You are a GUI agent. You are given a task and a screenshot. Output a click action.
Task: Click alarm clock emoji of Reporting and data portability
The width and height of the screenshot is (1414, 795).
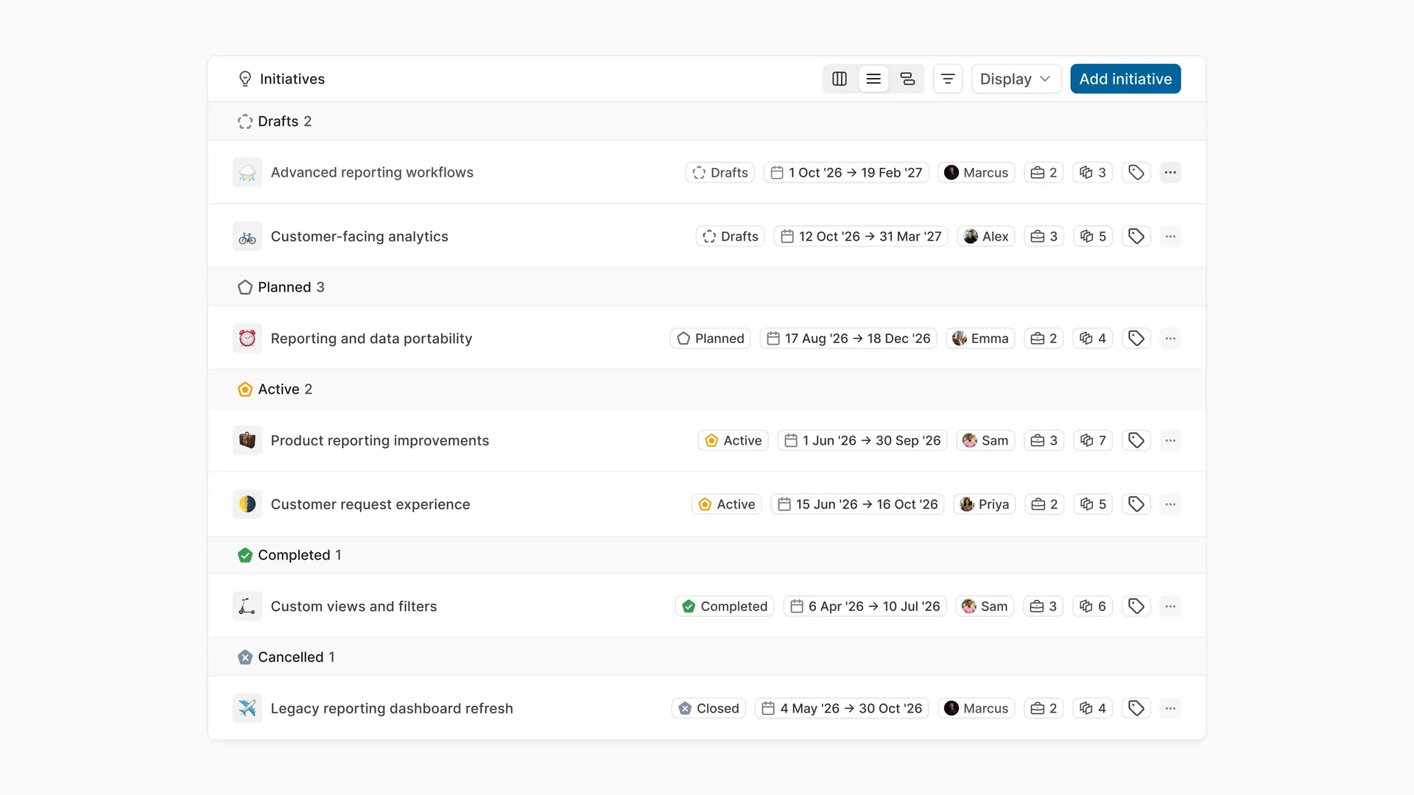(247, 339)
